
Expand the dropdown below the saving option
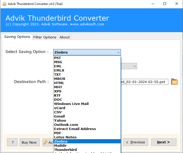tap(134, 66)
